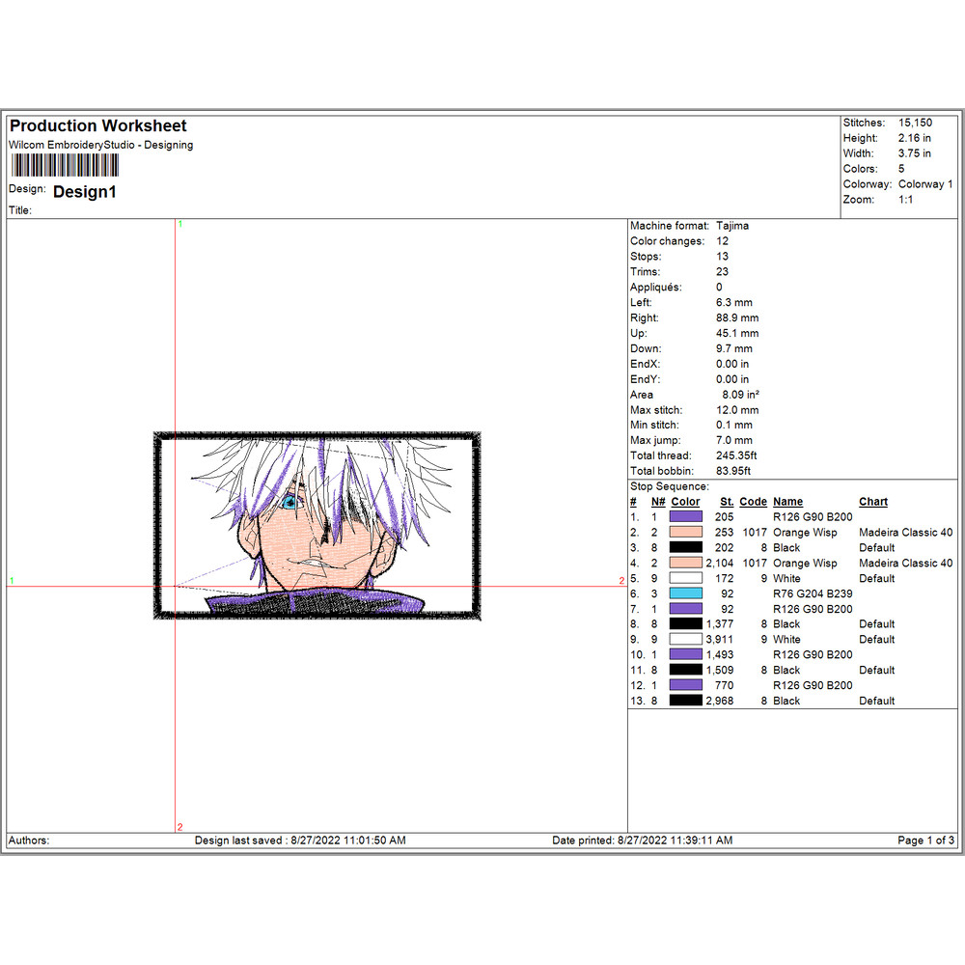Click the white swatch in stop 9
Viewport: 965px width, 965px height.
point(685,640)
